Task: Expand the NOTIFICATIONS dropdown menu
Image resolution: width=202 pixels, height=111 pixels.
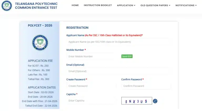Action: click(x=186, y=5)
